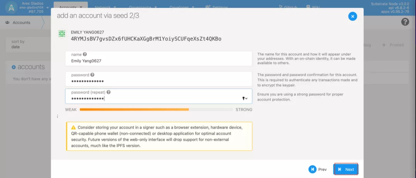Screen dimensions: 416x178
Task: Click inside the first password field
Action: pos(159,79)
